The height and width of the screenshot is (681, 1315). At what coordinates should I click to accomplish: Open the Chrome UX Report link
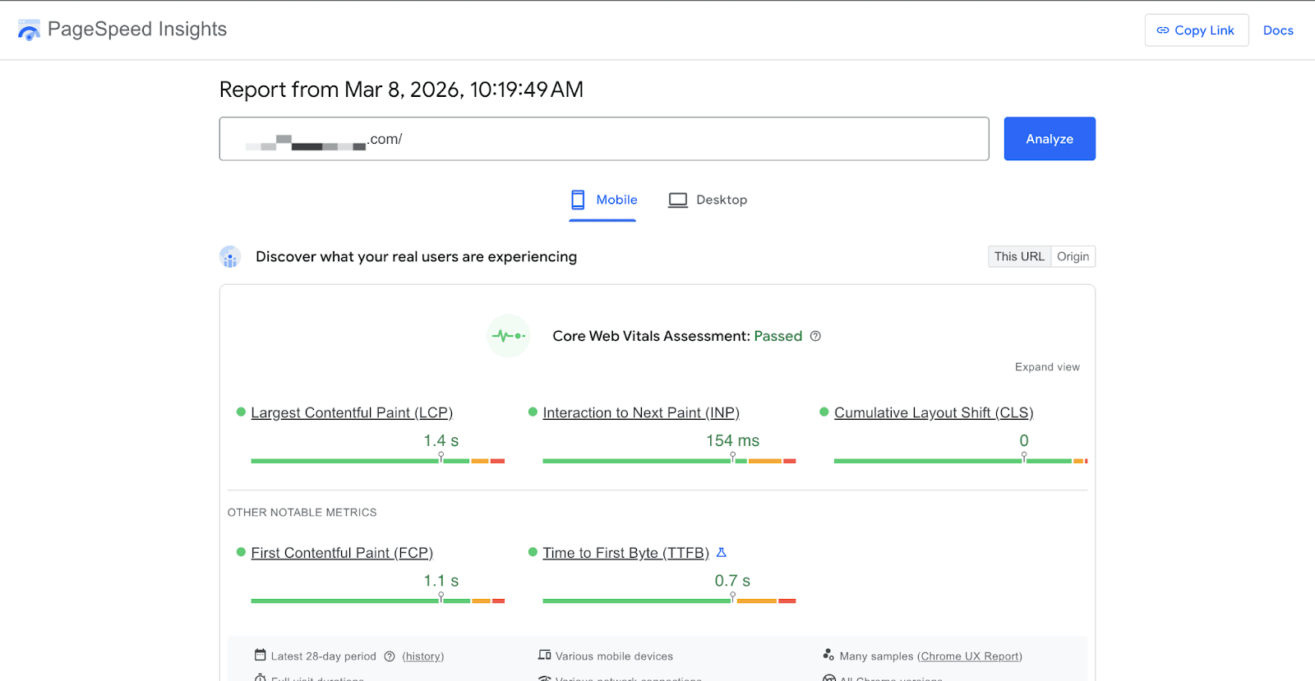coord(970,656)
